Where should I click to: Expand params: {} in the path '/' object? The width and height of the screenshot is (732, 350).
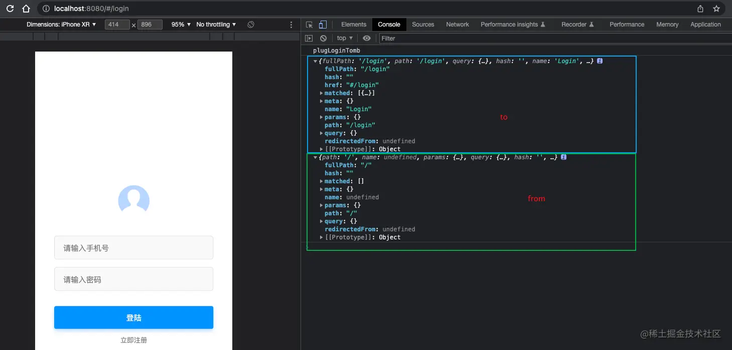click(322, 205)
